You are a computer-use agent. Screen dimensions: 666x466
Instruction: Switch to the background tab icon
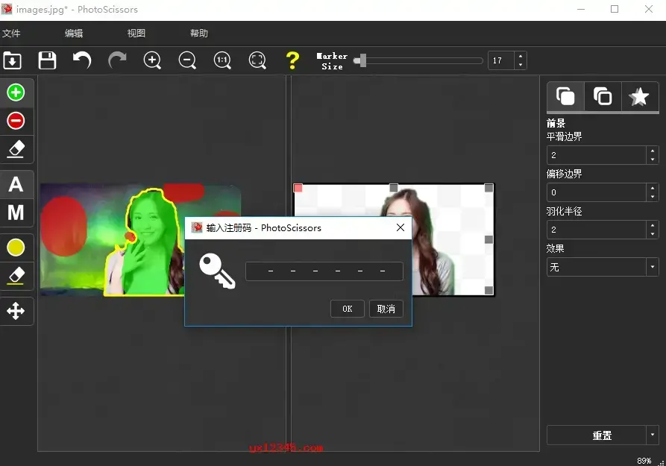603,96
